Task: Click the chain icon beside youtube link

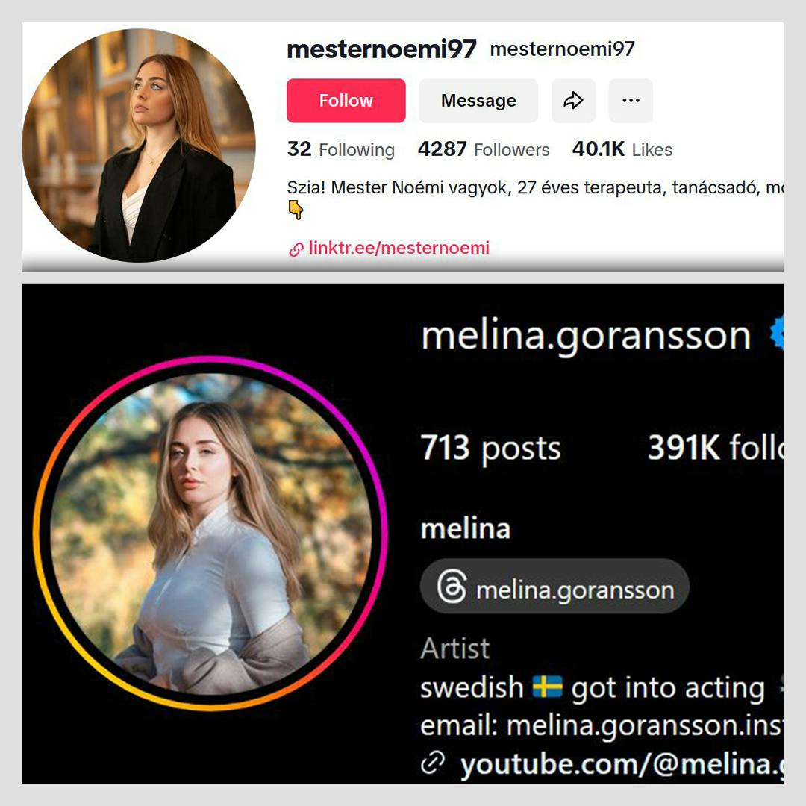Action: 432,762
